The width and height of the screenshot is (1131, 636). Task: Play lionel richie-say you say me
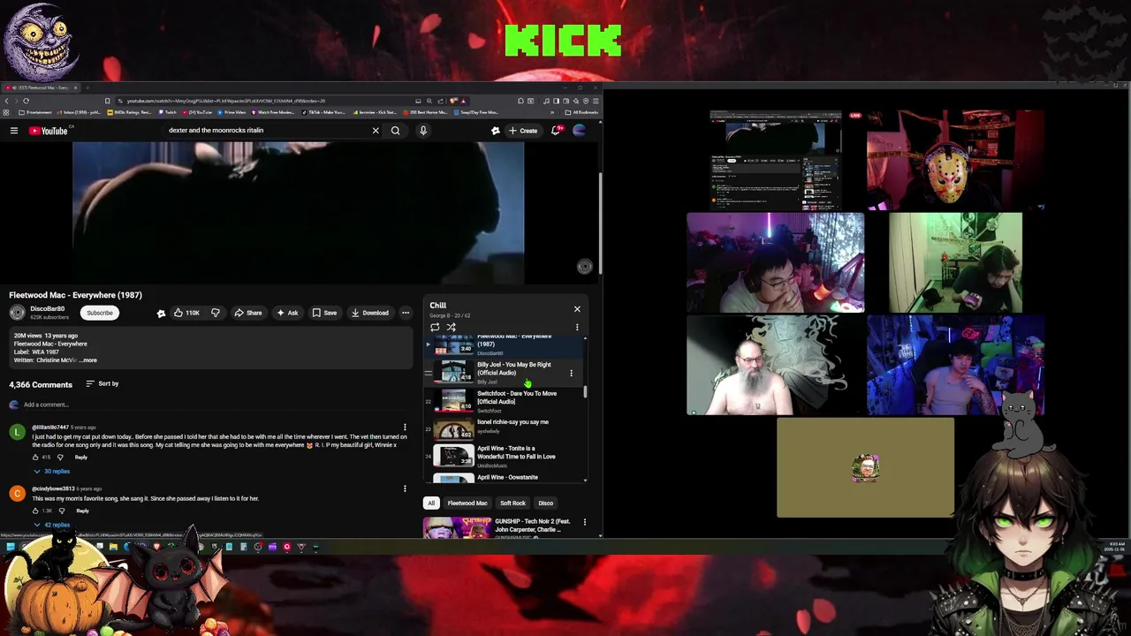(504, 428)
